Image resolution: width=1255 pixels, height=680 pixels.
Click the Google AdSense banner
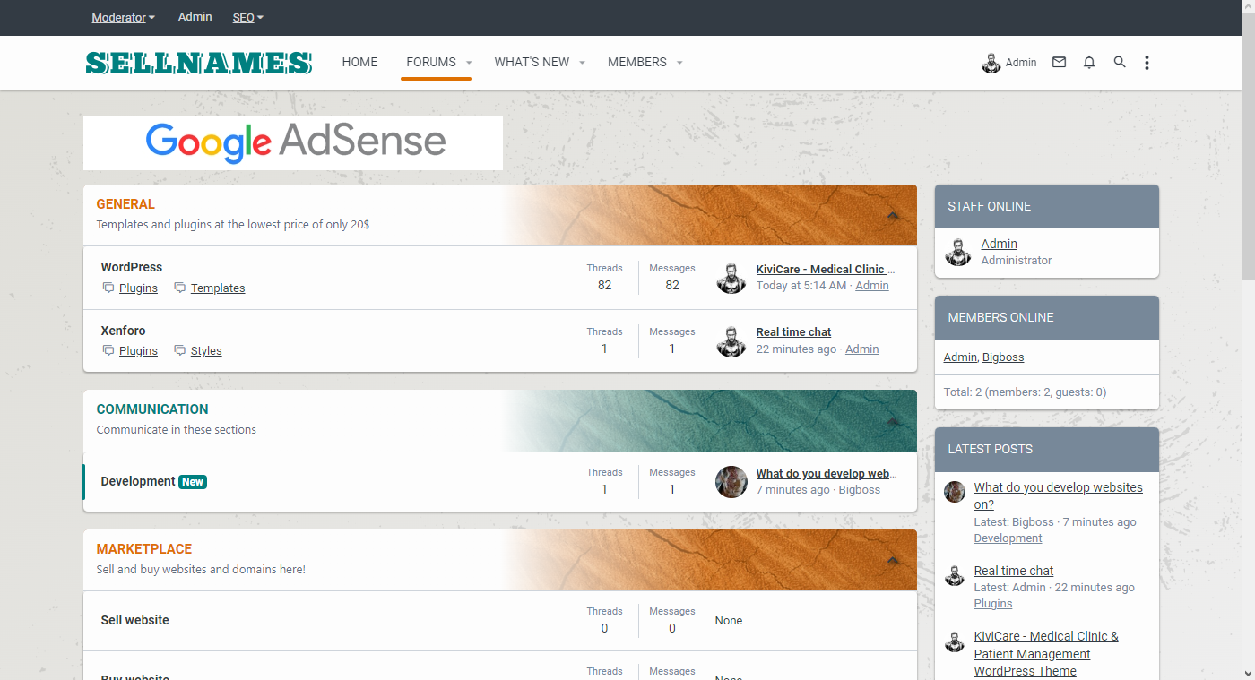pos(293,143)
